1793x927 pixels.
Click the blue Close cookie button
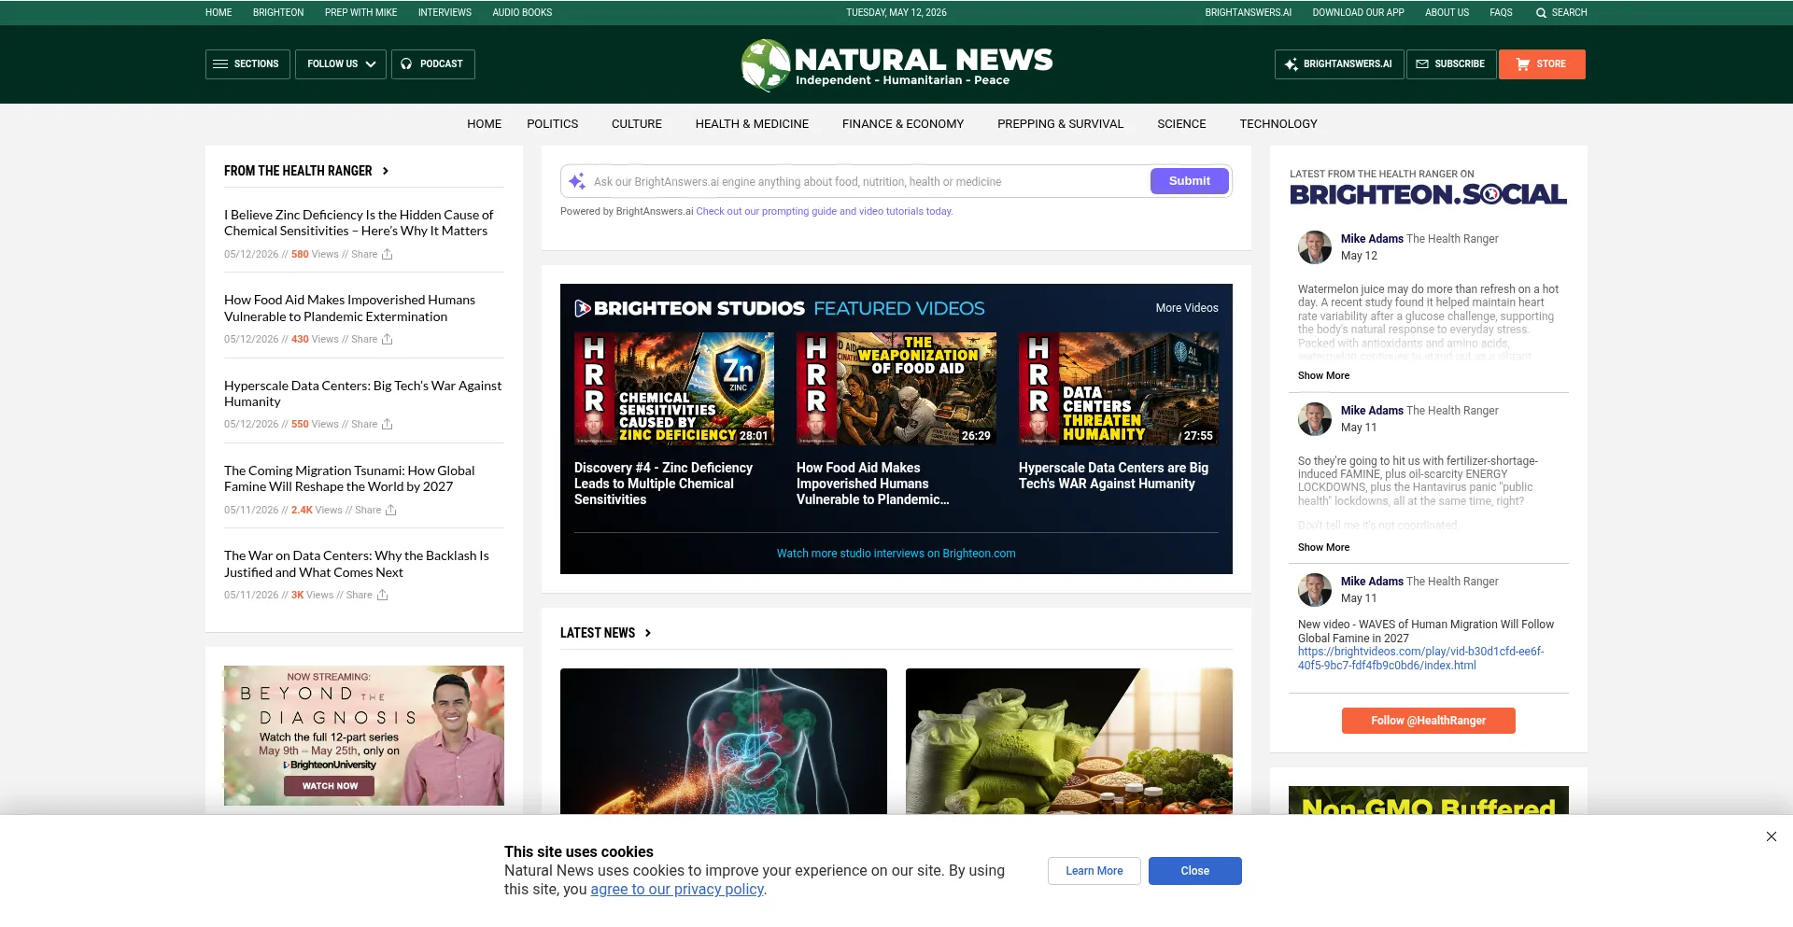click(1194, 871)
